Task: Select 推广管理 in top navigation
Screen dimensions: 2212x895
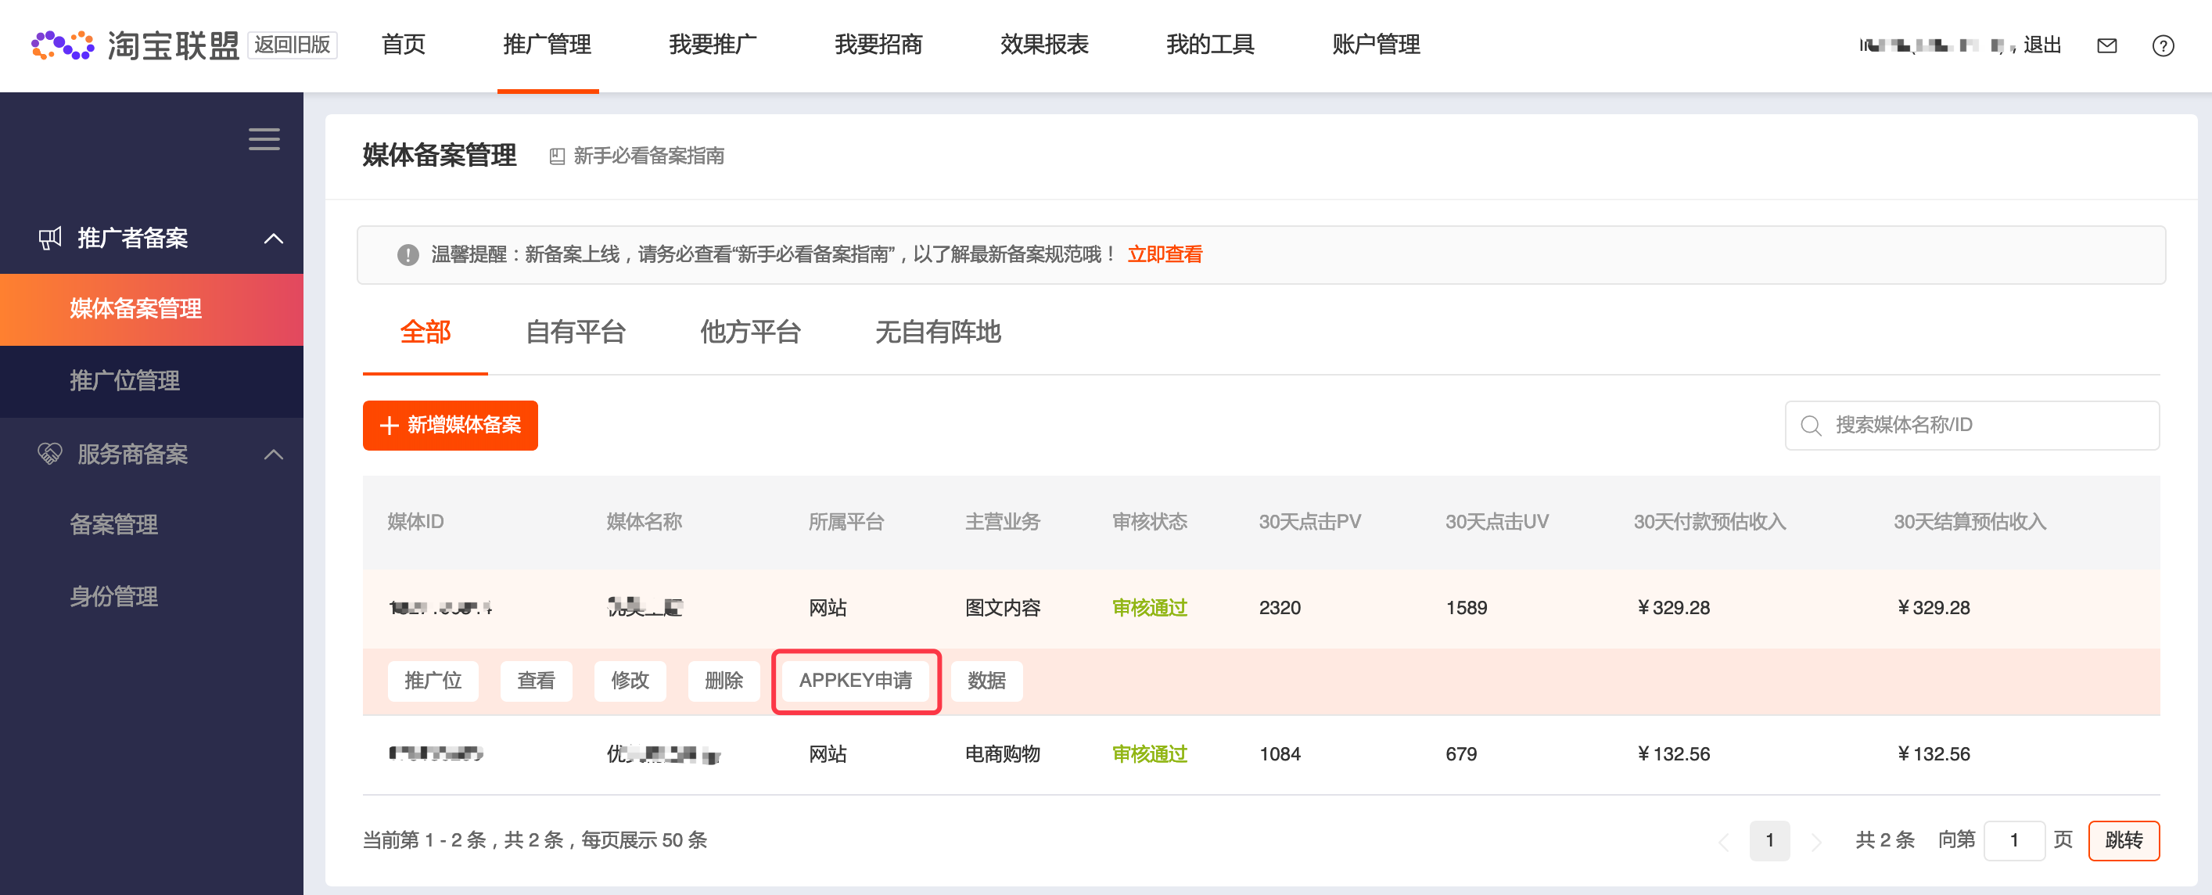Action: tap(547, 45)
